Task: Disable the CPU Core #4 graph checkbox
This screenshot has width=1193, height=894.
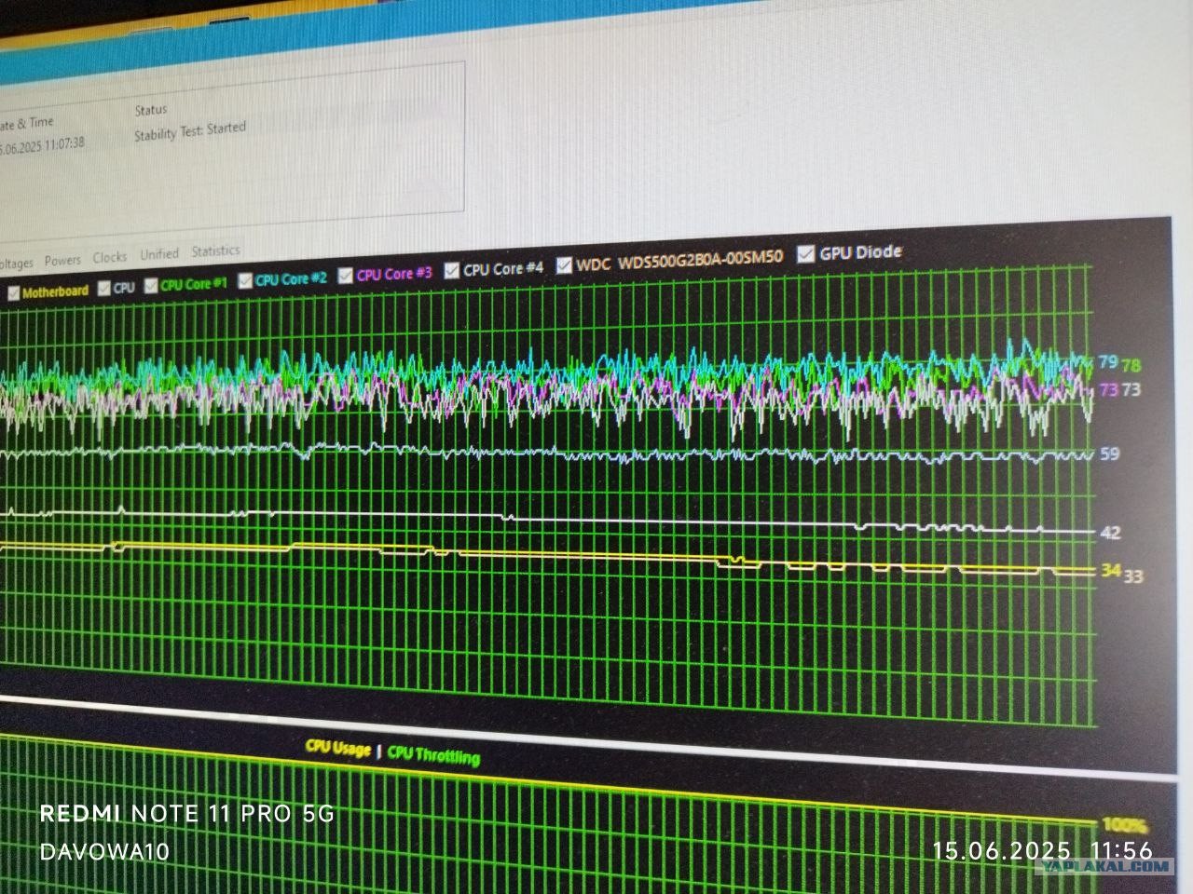Action: tap(452, 270)
